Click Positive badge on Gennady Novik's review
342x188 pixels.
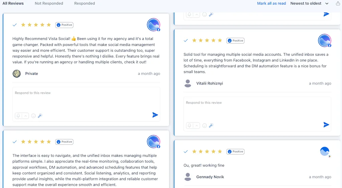(x=235, y=152)
